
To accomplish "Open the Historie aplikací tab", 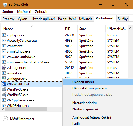I will [x=43, y=19].
